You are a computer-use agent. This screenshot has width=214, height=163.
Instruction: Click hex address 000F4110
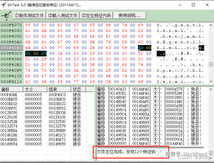tap(11, 81)
